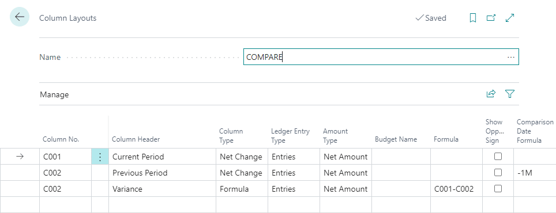Open Amount Type for Previous Period row
Viewport: 556px width, 213px height.
345,173
